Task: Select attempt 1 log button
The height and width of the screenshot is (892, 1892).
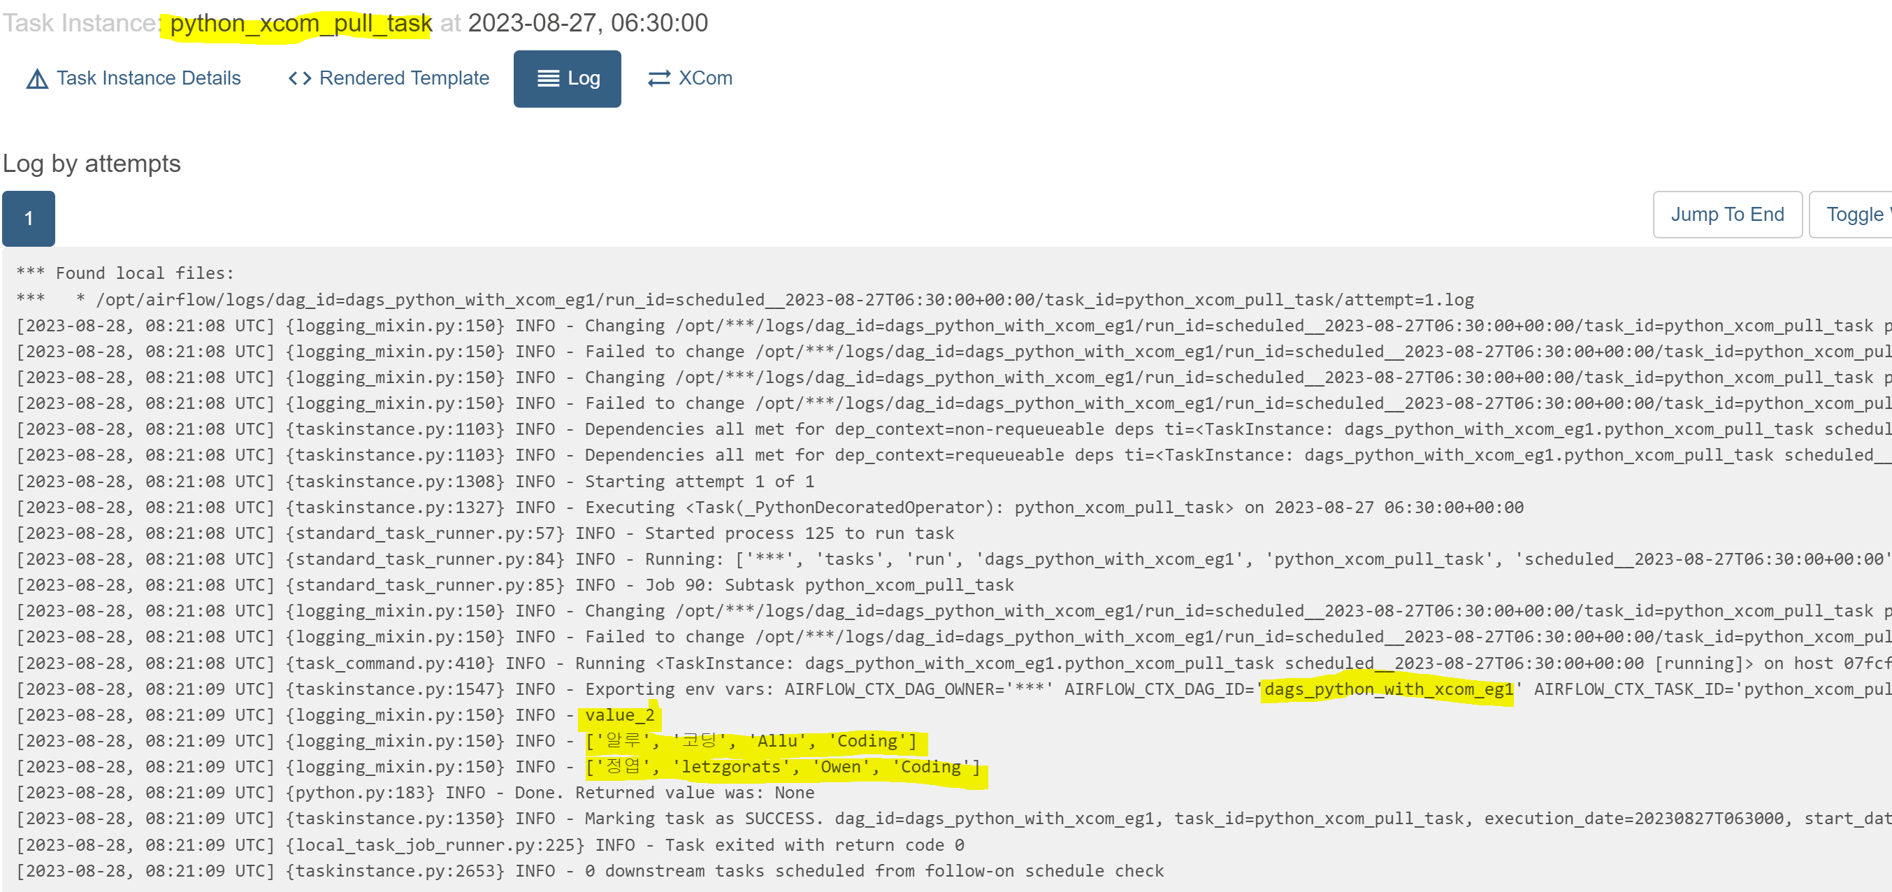Action: click(x=29, y=218)
